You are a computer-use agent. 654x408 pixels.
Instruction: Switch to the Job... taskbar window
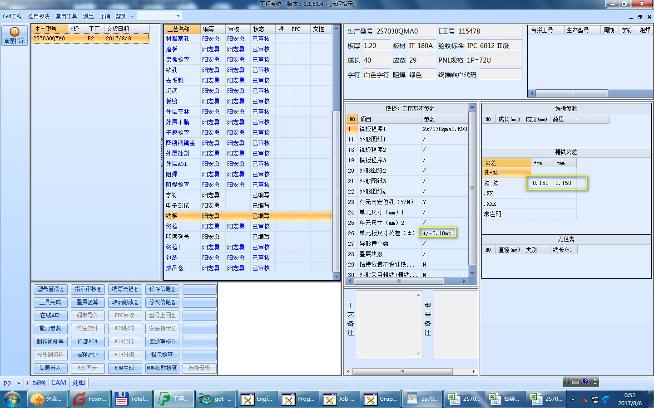point(341,399)
